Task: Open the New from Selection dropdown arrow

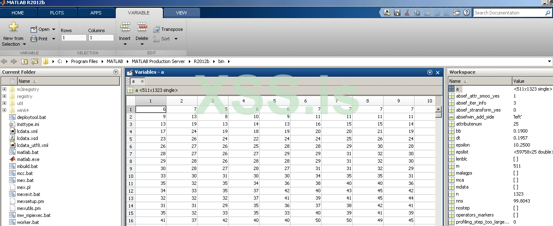Action: point(24,44)
